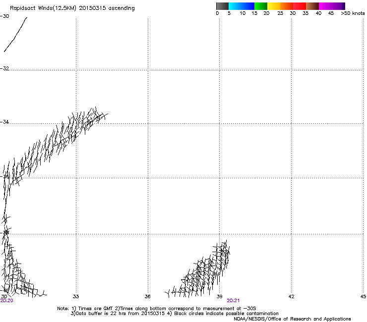Click the purple time stamp '20:20'
Screen dimensions: 367x322
(6, 301)
